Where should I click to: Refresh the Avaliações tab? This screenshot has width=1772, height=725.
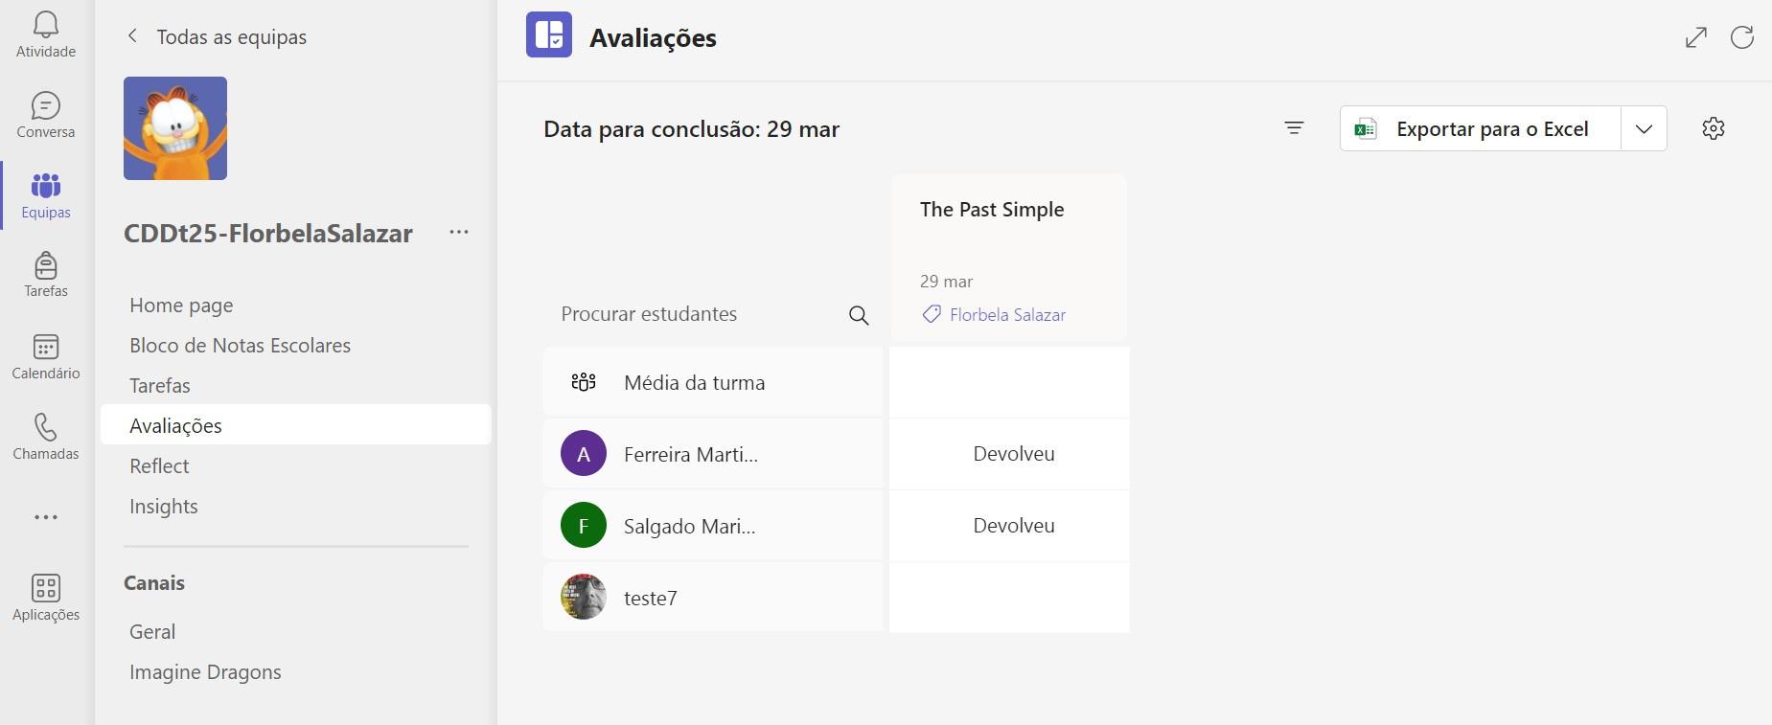[x=1741, y=37]
